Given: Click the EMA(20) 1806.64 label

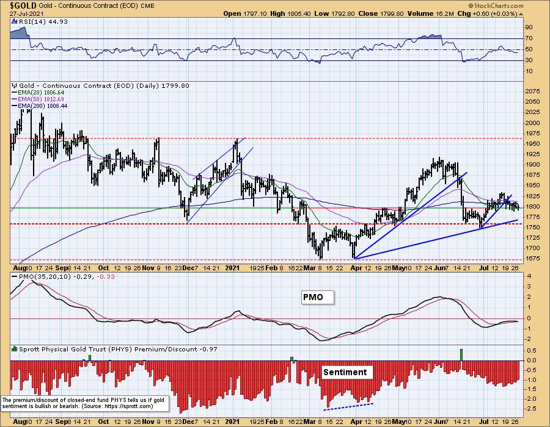Looking at the screenshot, I should 41,92.
